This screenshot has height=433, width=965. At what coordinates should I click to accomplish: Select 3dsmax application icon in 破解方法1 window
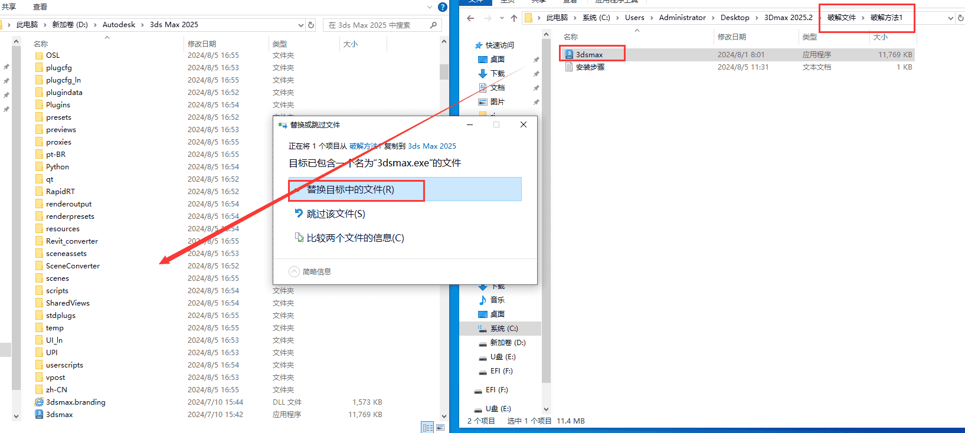click(569, 54)
